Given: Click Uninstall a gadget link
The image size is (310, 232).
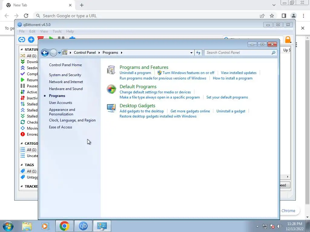Looking at the screenshot, I should pyautogui.click(x=231, y=111).
